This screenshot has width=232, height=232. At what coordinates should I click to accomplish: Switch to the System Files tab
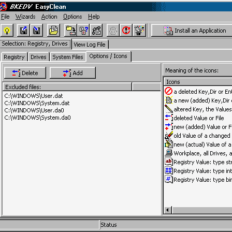point(68,57)
